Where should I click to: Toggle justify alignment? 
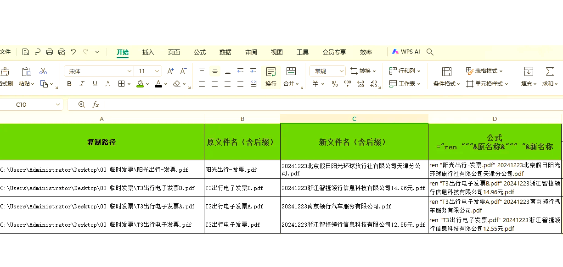click(241, 84)
